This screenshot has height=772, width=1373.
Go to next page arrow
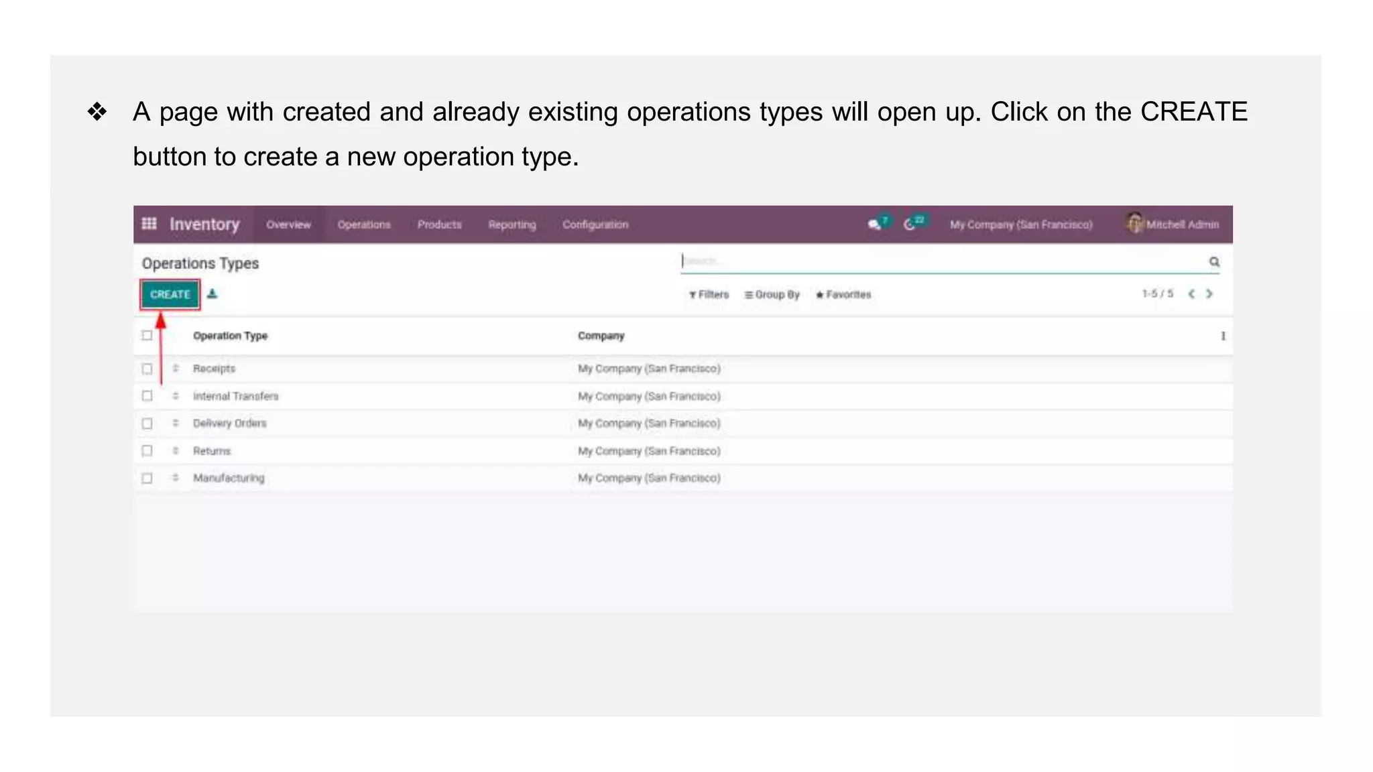click(x=1209, y=294)
